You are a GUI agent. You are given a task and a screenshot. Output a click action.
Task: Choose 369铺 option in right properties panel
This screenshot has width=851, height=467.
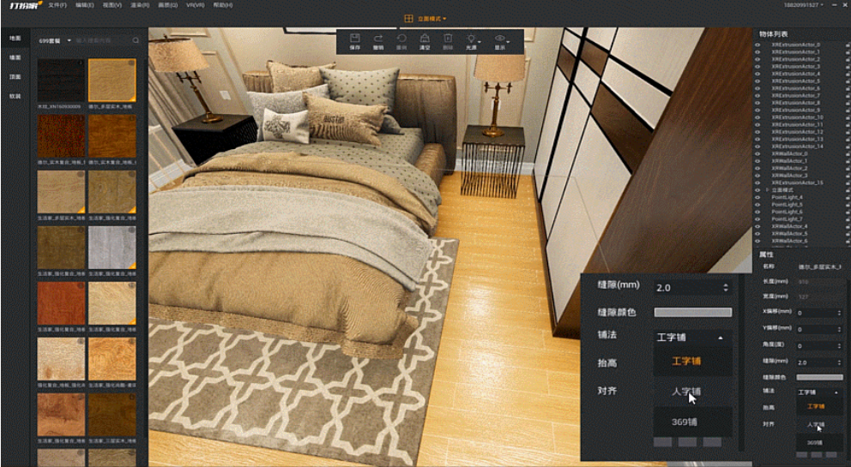click(819, 442)
